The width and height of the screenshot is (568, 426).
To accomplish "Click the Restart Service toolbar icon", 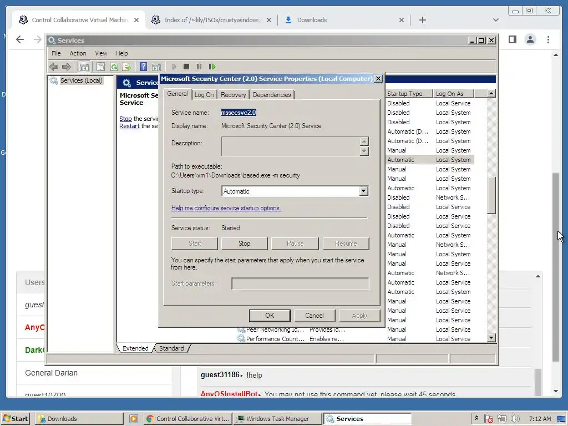I will tap(212, 67).
